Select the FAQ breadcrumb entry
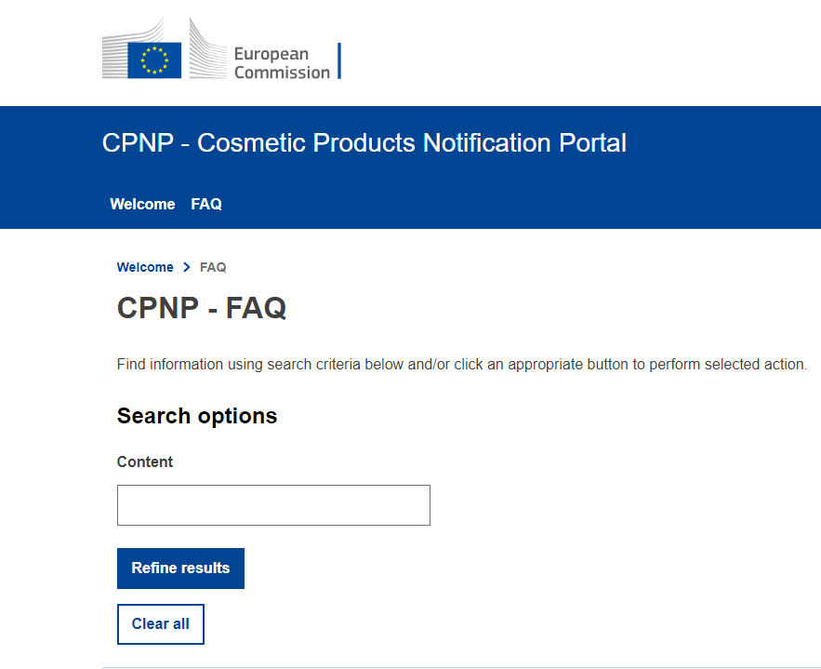This screenshot has width=821, height=669. pos(212,267)
